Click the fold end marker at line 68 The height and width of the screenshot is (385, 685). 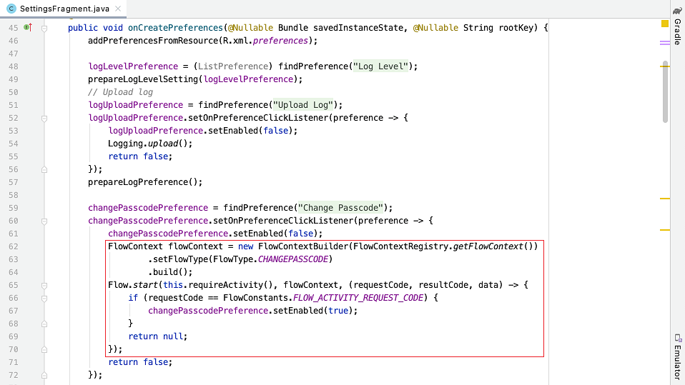point(44,324)
